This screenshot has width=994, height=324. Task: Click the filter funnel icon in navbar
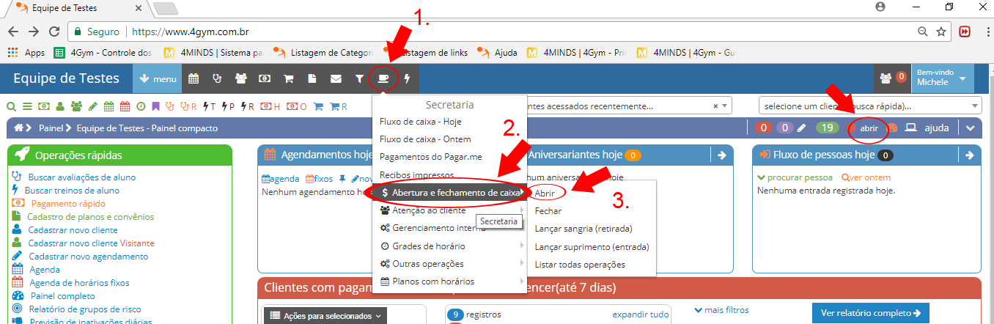coord(359,78)
